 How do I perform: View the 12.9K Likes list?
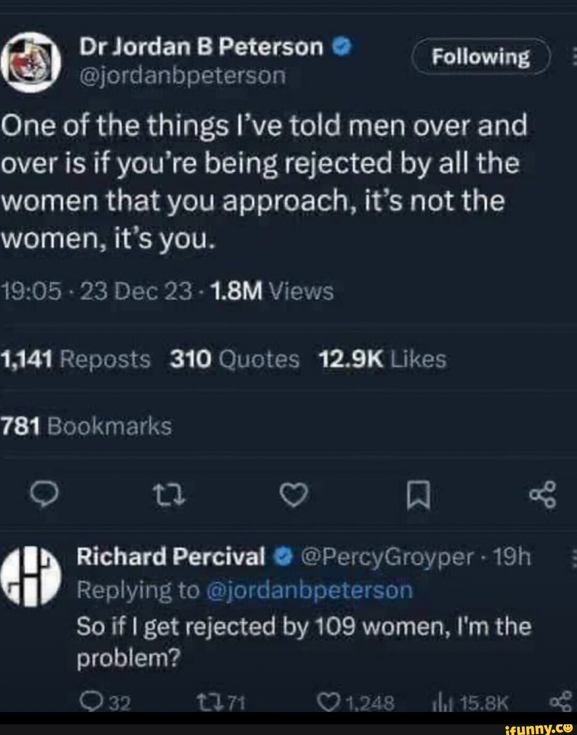[382, 359]
